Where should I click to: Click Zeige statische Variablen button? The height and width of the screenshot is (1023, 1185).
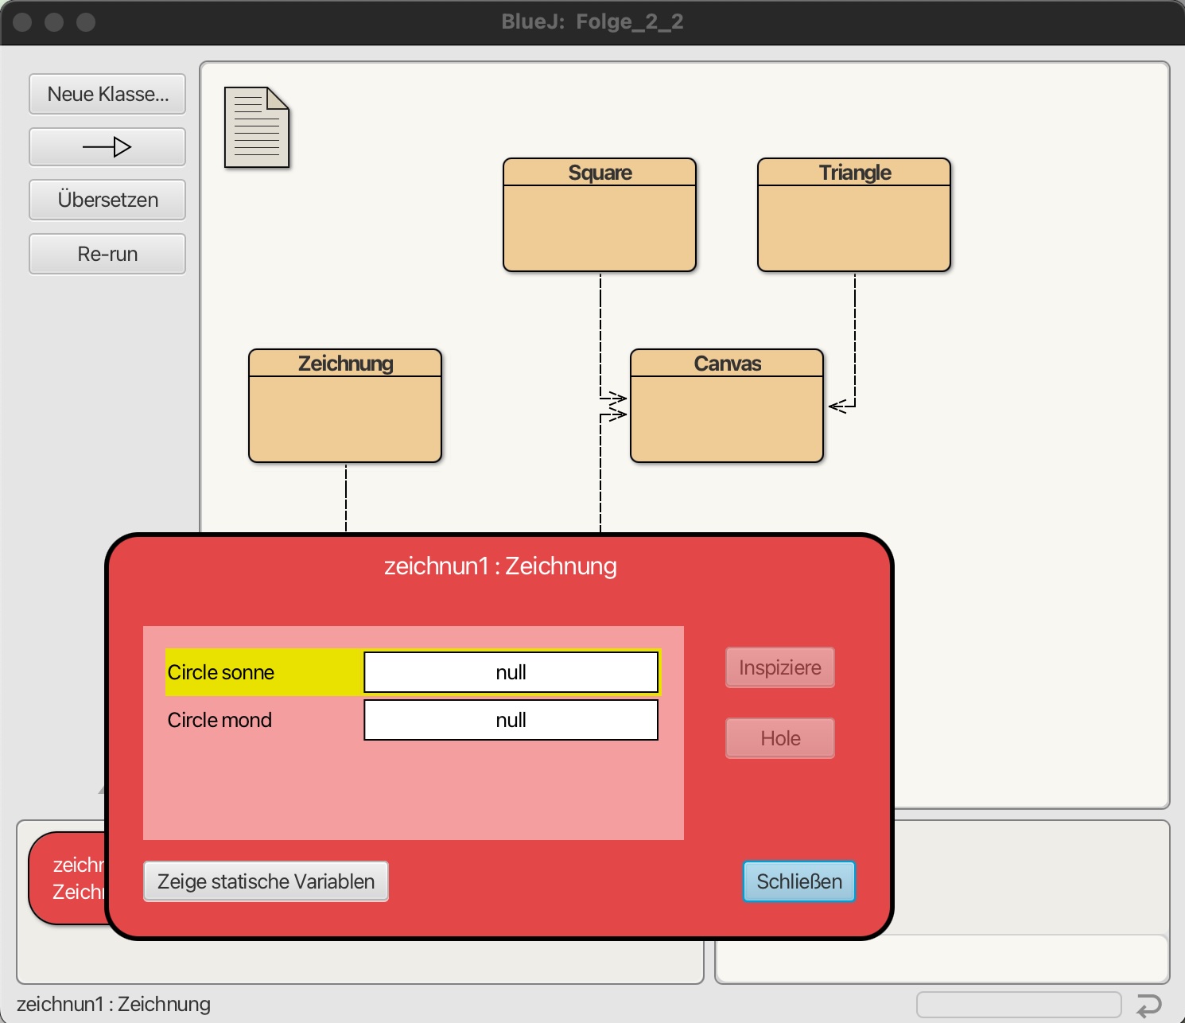tap(266, 881)
